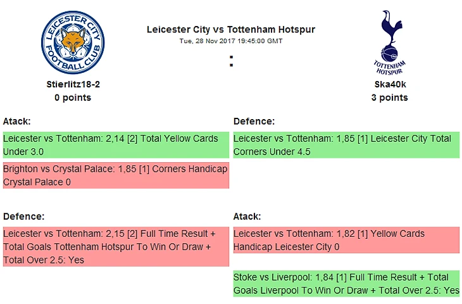
Task: Click the Atack heading above the Yellow Cards Under 3.0 bet
Action: click(x=17, y=121)
